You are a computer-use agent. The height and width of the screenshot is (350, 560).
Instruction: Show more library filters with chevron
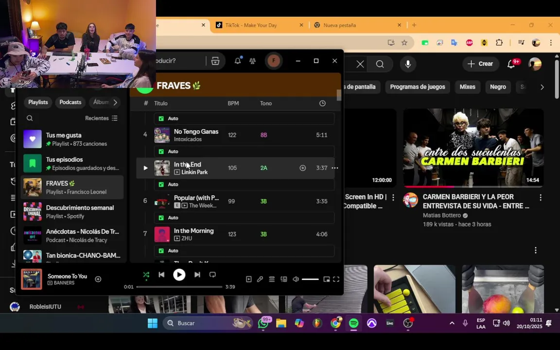[x=115, y=103]
